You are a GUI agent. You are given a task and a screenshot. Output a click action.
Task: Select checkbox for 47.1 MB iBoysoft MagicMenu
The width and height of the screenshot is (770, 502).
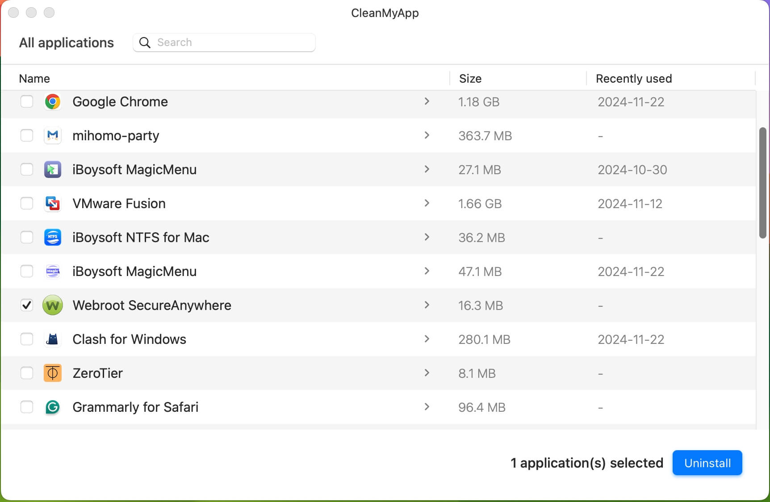pos(27,272)
